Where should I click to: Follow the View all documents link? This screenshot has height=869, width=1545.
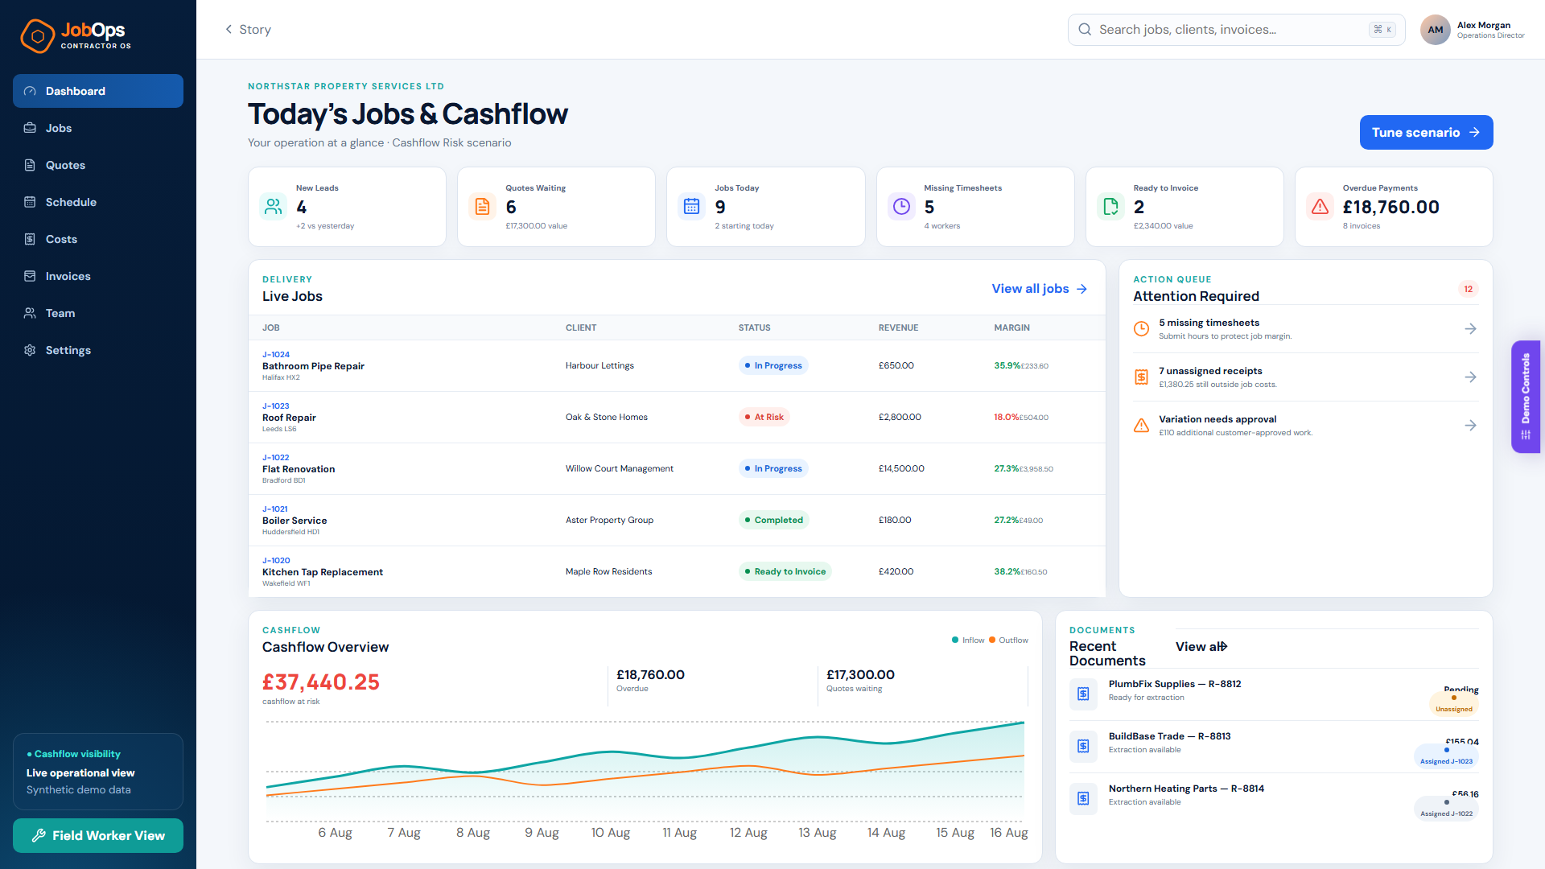pyautogui.click(x=1201, y=646)
